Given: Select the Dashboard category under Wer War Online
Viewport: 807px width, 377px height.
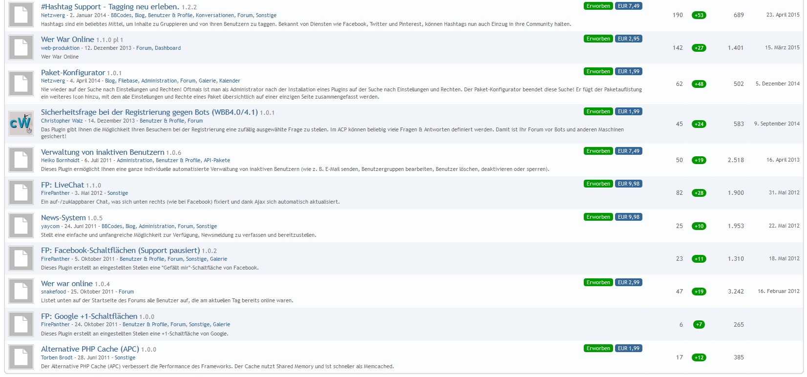Looking at the screenshot, I should pyautogui.click(x=168, y=48).
